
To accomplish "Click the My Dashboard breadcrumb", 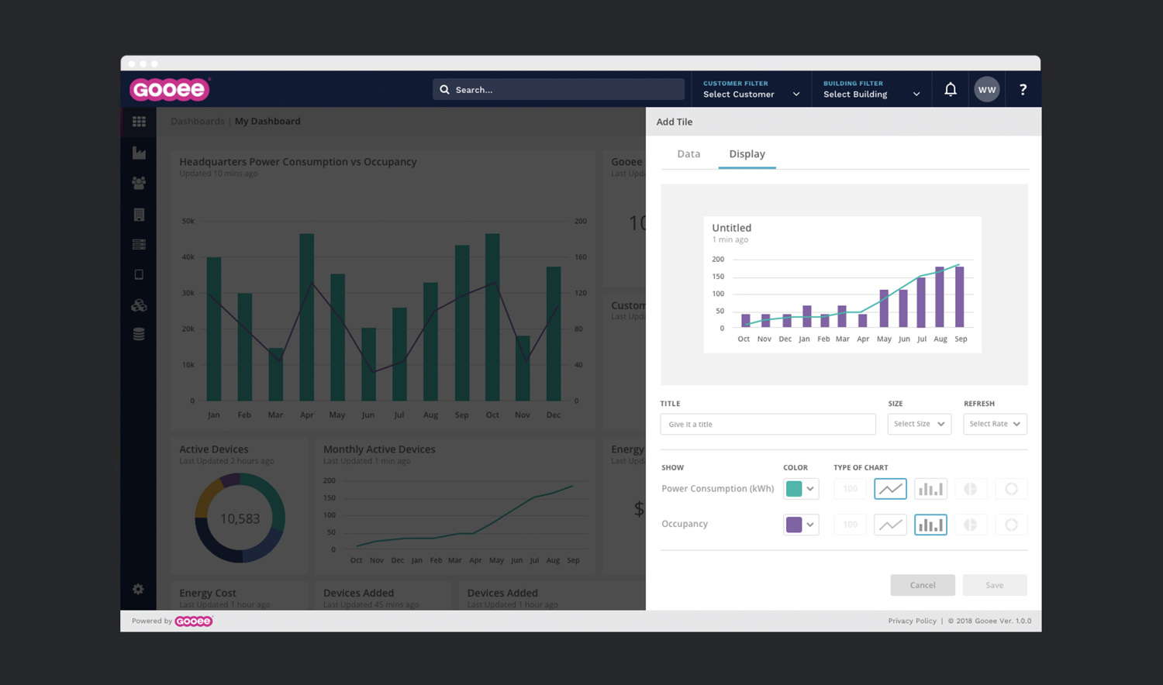I will (x=267, y=121).
